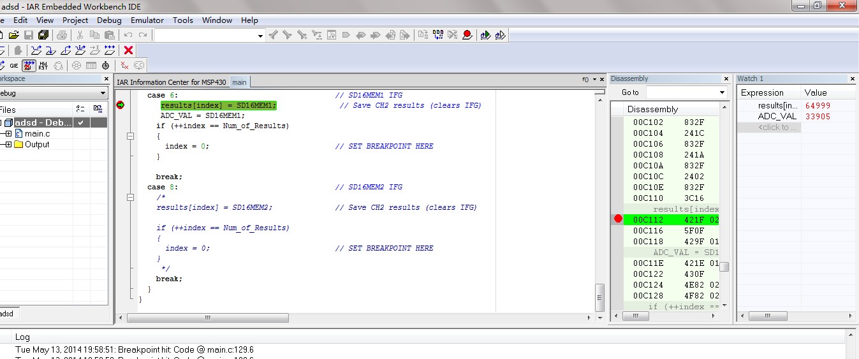
Task: Click the breakpoint marker on results[index] line
Action: (121, 105)
